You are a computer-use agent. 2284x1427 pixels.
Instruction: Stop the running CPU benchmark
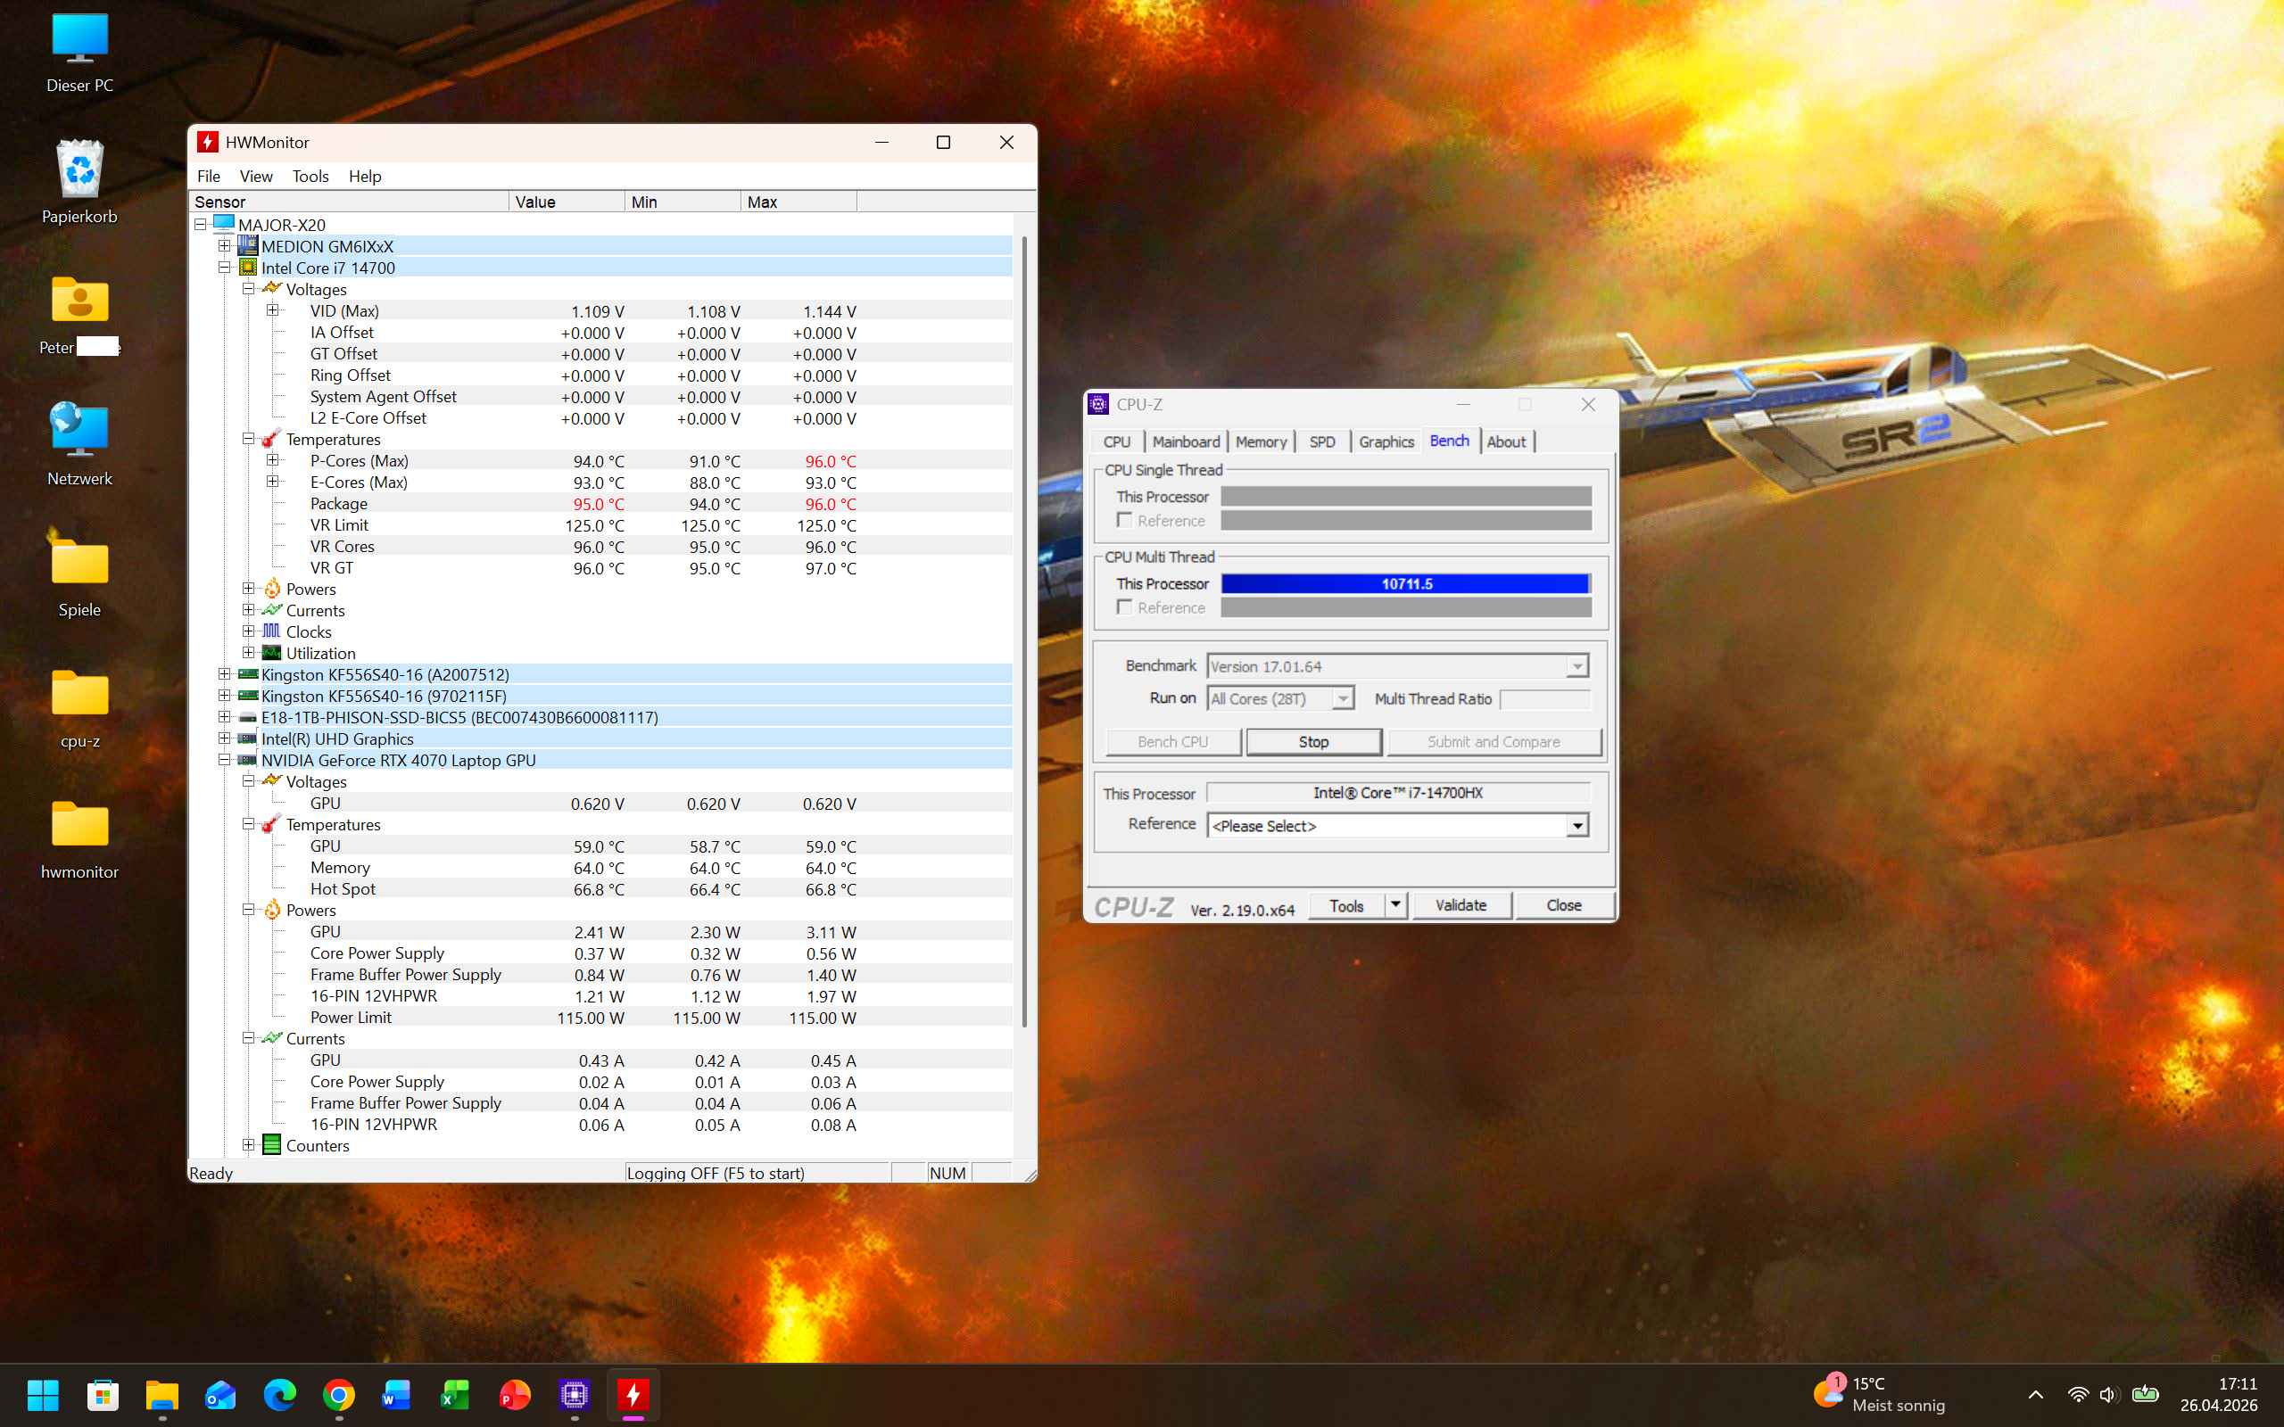1314,742
